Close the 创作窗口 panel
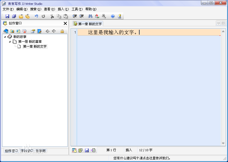The height and width of the screenshot is (162, 228). [65, 23]
